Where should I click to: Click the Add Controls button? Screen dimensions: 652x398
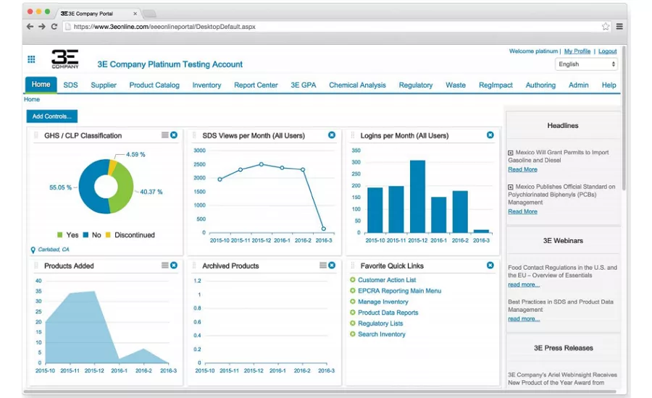pyautogui.click(x=52, y=117)
